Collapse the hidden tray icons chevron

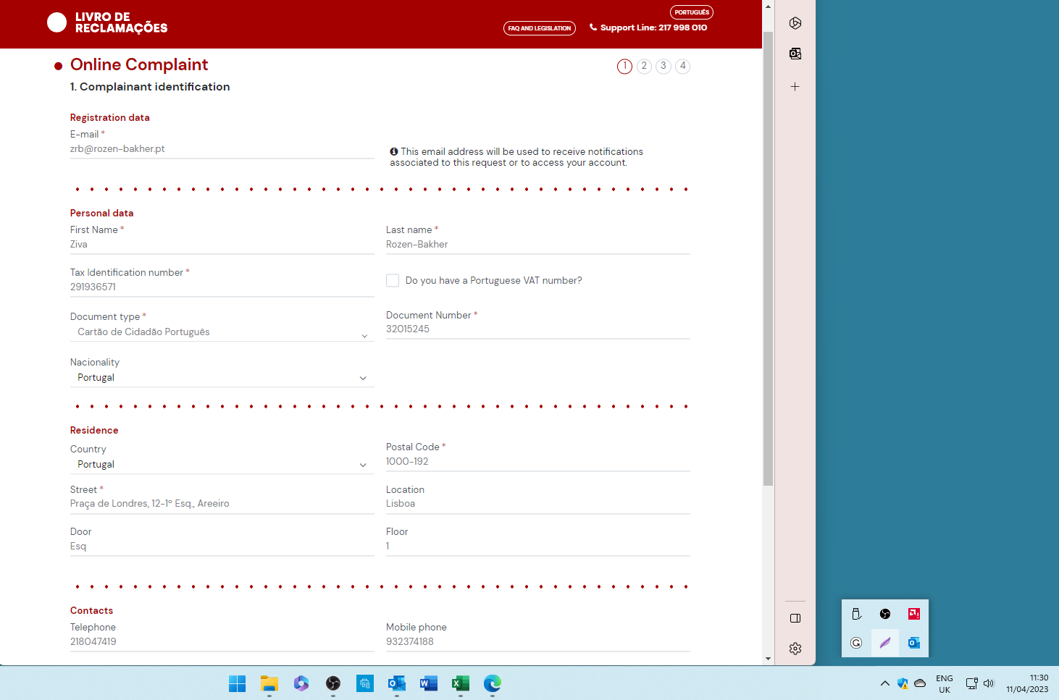885,683
